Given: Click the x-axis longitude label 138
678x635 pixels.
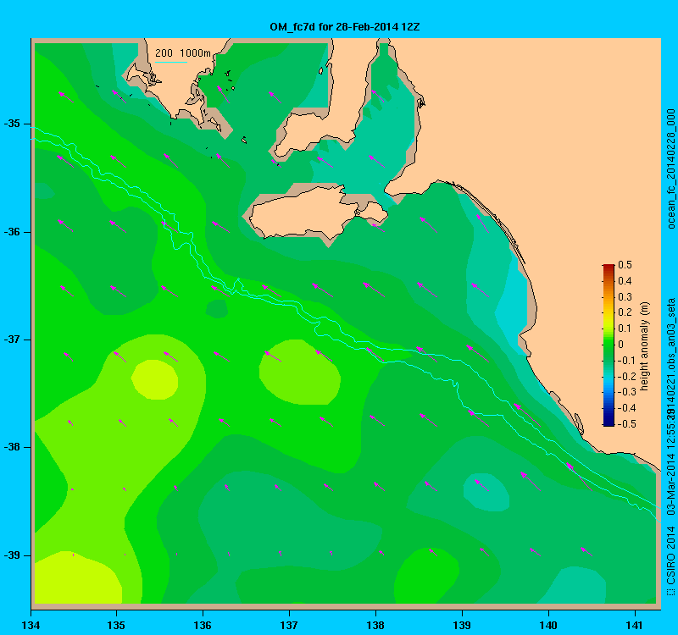Looking at the screenshot, I should point(375,625).
